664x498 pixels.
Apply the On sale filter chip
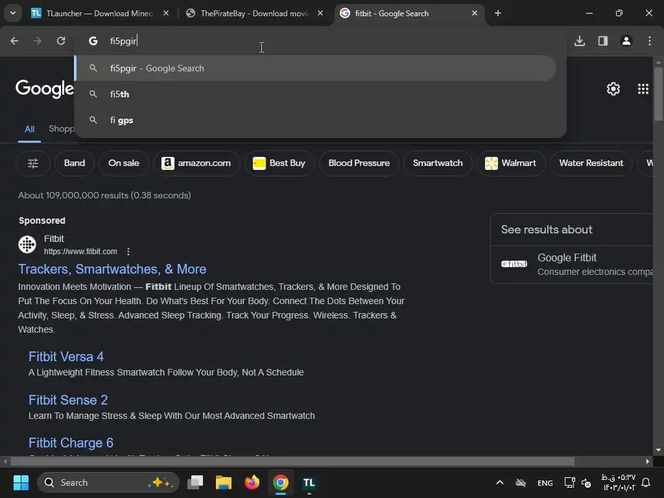pos(124,163)
